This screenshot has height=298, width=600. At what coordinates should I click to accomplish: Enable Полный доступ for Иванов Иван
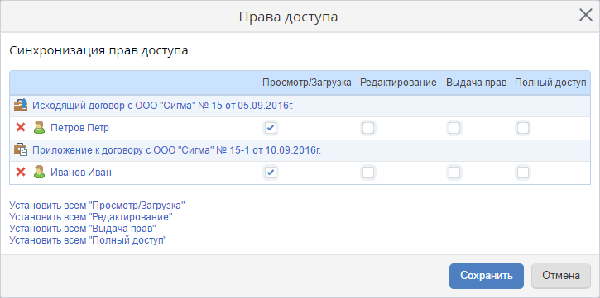click(x=523, y=173)
